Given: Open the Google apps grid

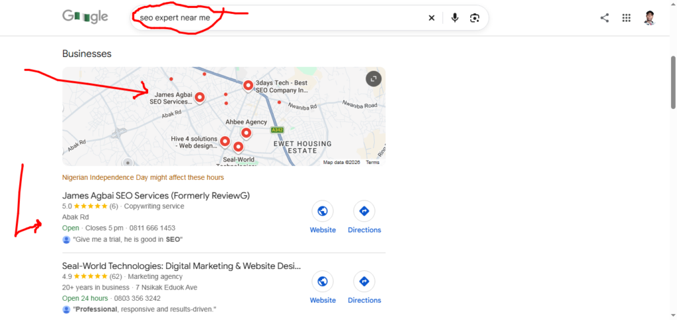Looking at the screenshot, I should click(x=626, y=18).
